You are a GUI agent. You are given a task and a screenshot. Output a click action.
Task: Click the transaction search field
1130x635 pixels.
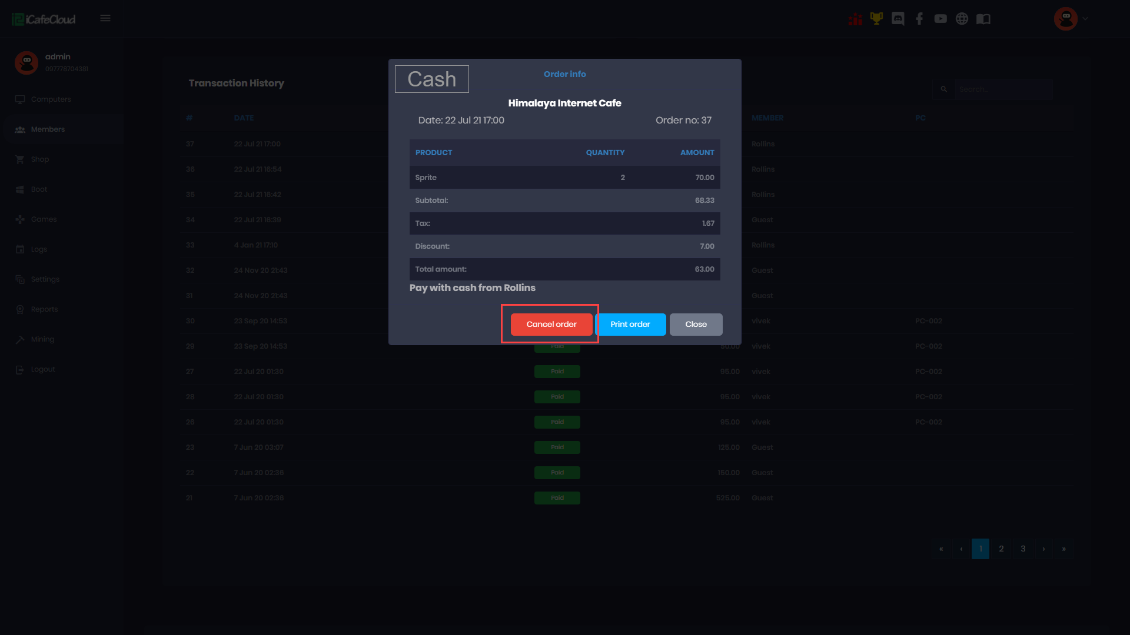1003,89
